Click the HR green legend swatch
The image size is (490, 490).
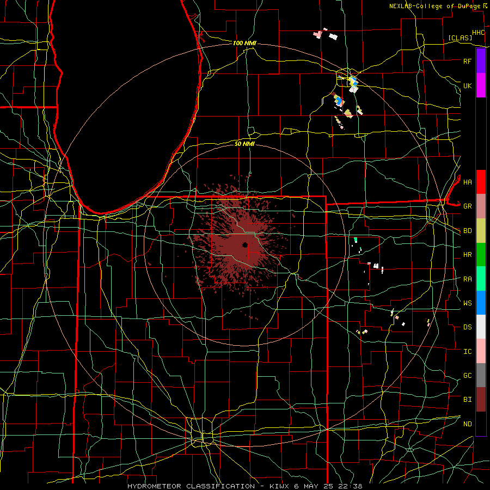[481, 255]
